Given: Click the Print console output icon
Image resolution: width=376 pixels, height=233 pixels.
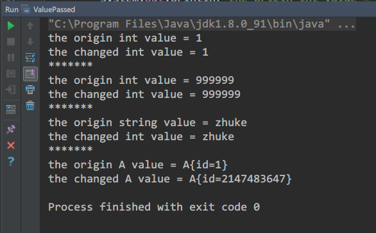Looking at the screenshot, I should (30, 90).
